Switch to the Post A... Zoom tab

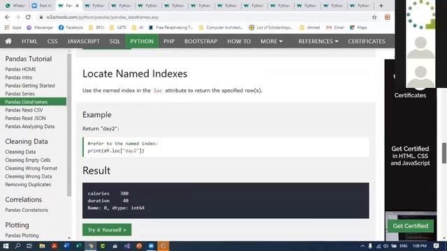(x=42, y=6)
